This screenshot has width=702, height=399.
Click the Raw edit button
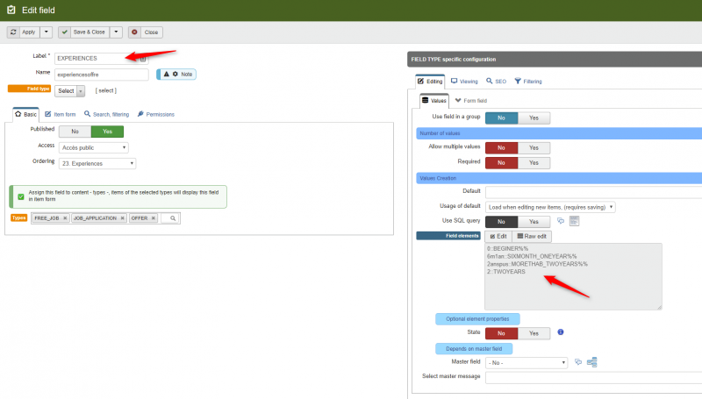533,236
